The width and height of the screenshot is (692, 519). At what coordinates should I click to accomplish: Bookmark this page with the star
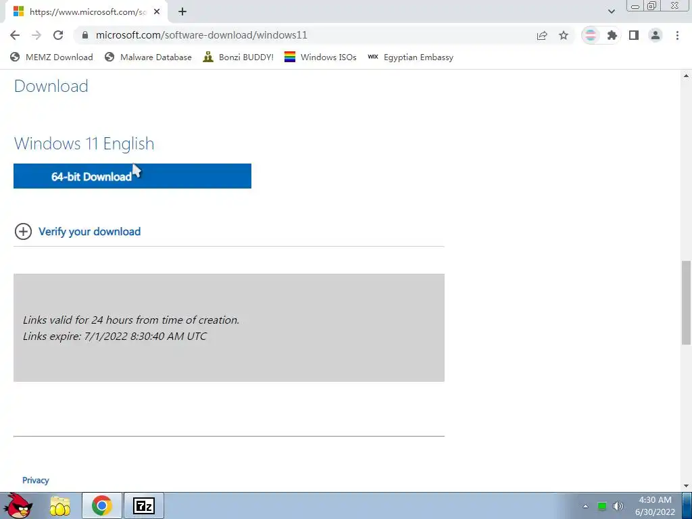coord(564,35)
